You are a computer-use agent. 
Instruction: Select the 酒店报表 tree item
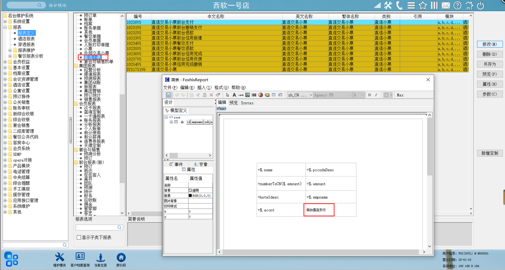click(x=26, y=39)
